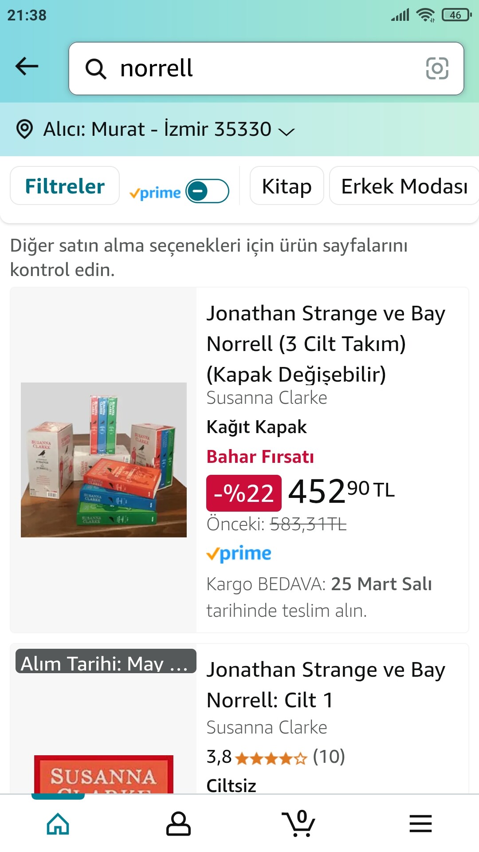Enable the Prime filter switch
This screenshot has width=479, height=852.
point(207,191)
